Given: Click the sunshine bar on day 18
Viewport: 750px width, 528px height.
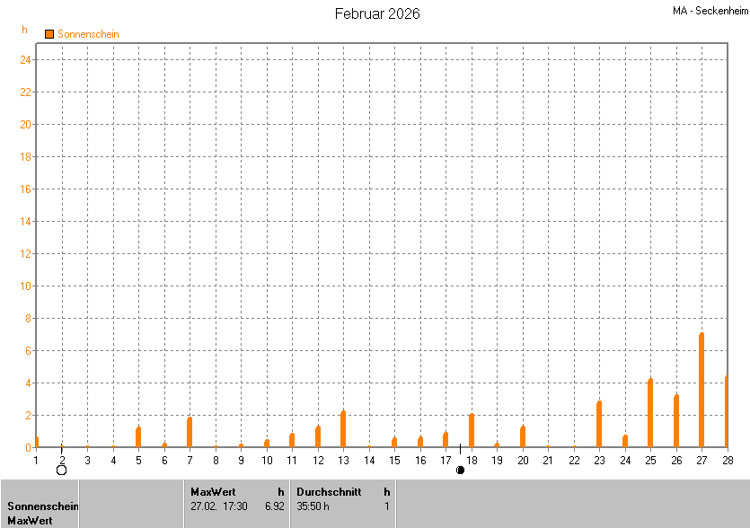Looking at the screenshot, I should pyautogui.click(x=472, y=430).
